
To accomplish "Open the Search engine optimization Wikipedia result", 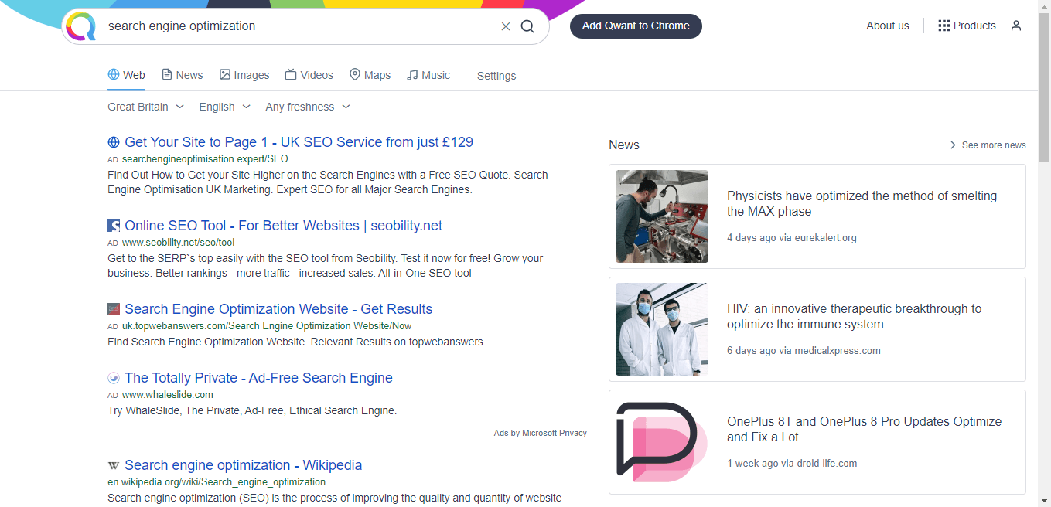I will 244,465.
